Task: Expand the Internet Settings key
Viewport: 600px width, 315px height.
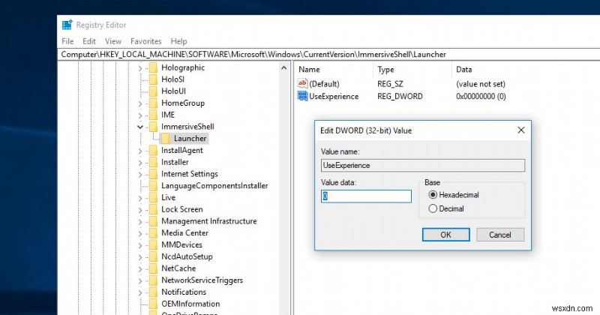Action: click(140, 175)
